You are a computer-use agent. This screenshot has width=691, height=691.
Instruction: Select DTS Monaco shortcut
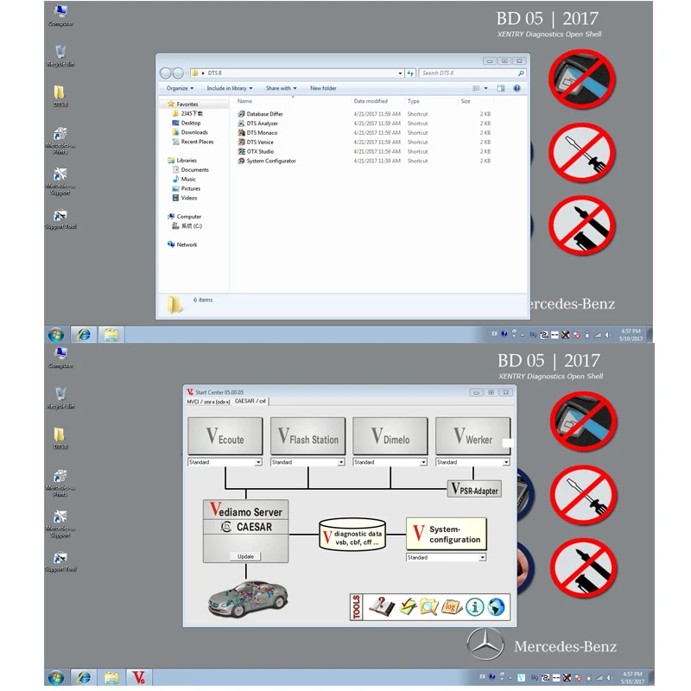[x=262, y=133]
